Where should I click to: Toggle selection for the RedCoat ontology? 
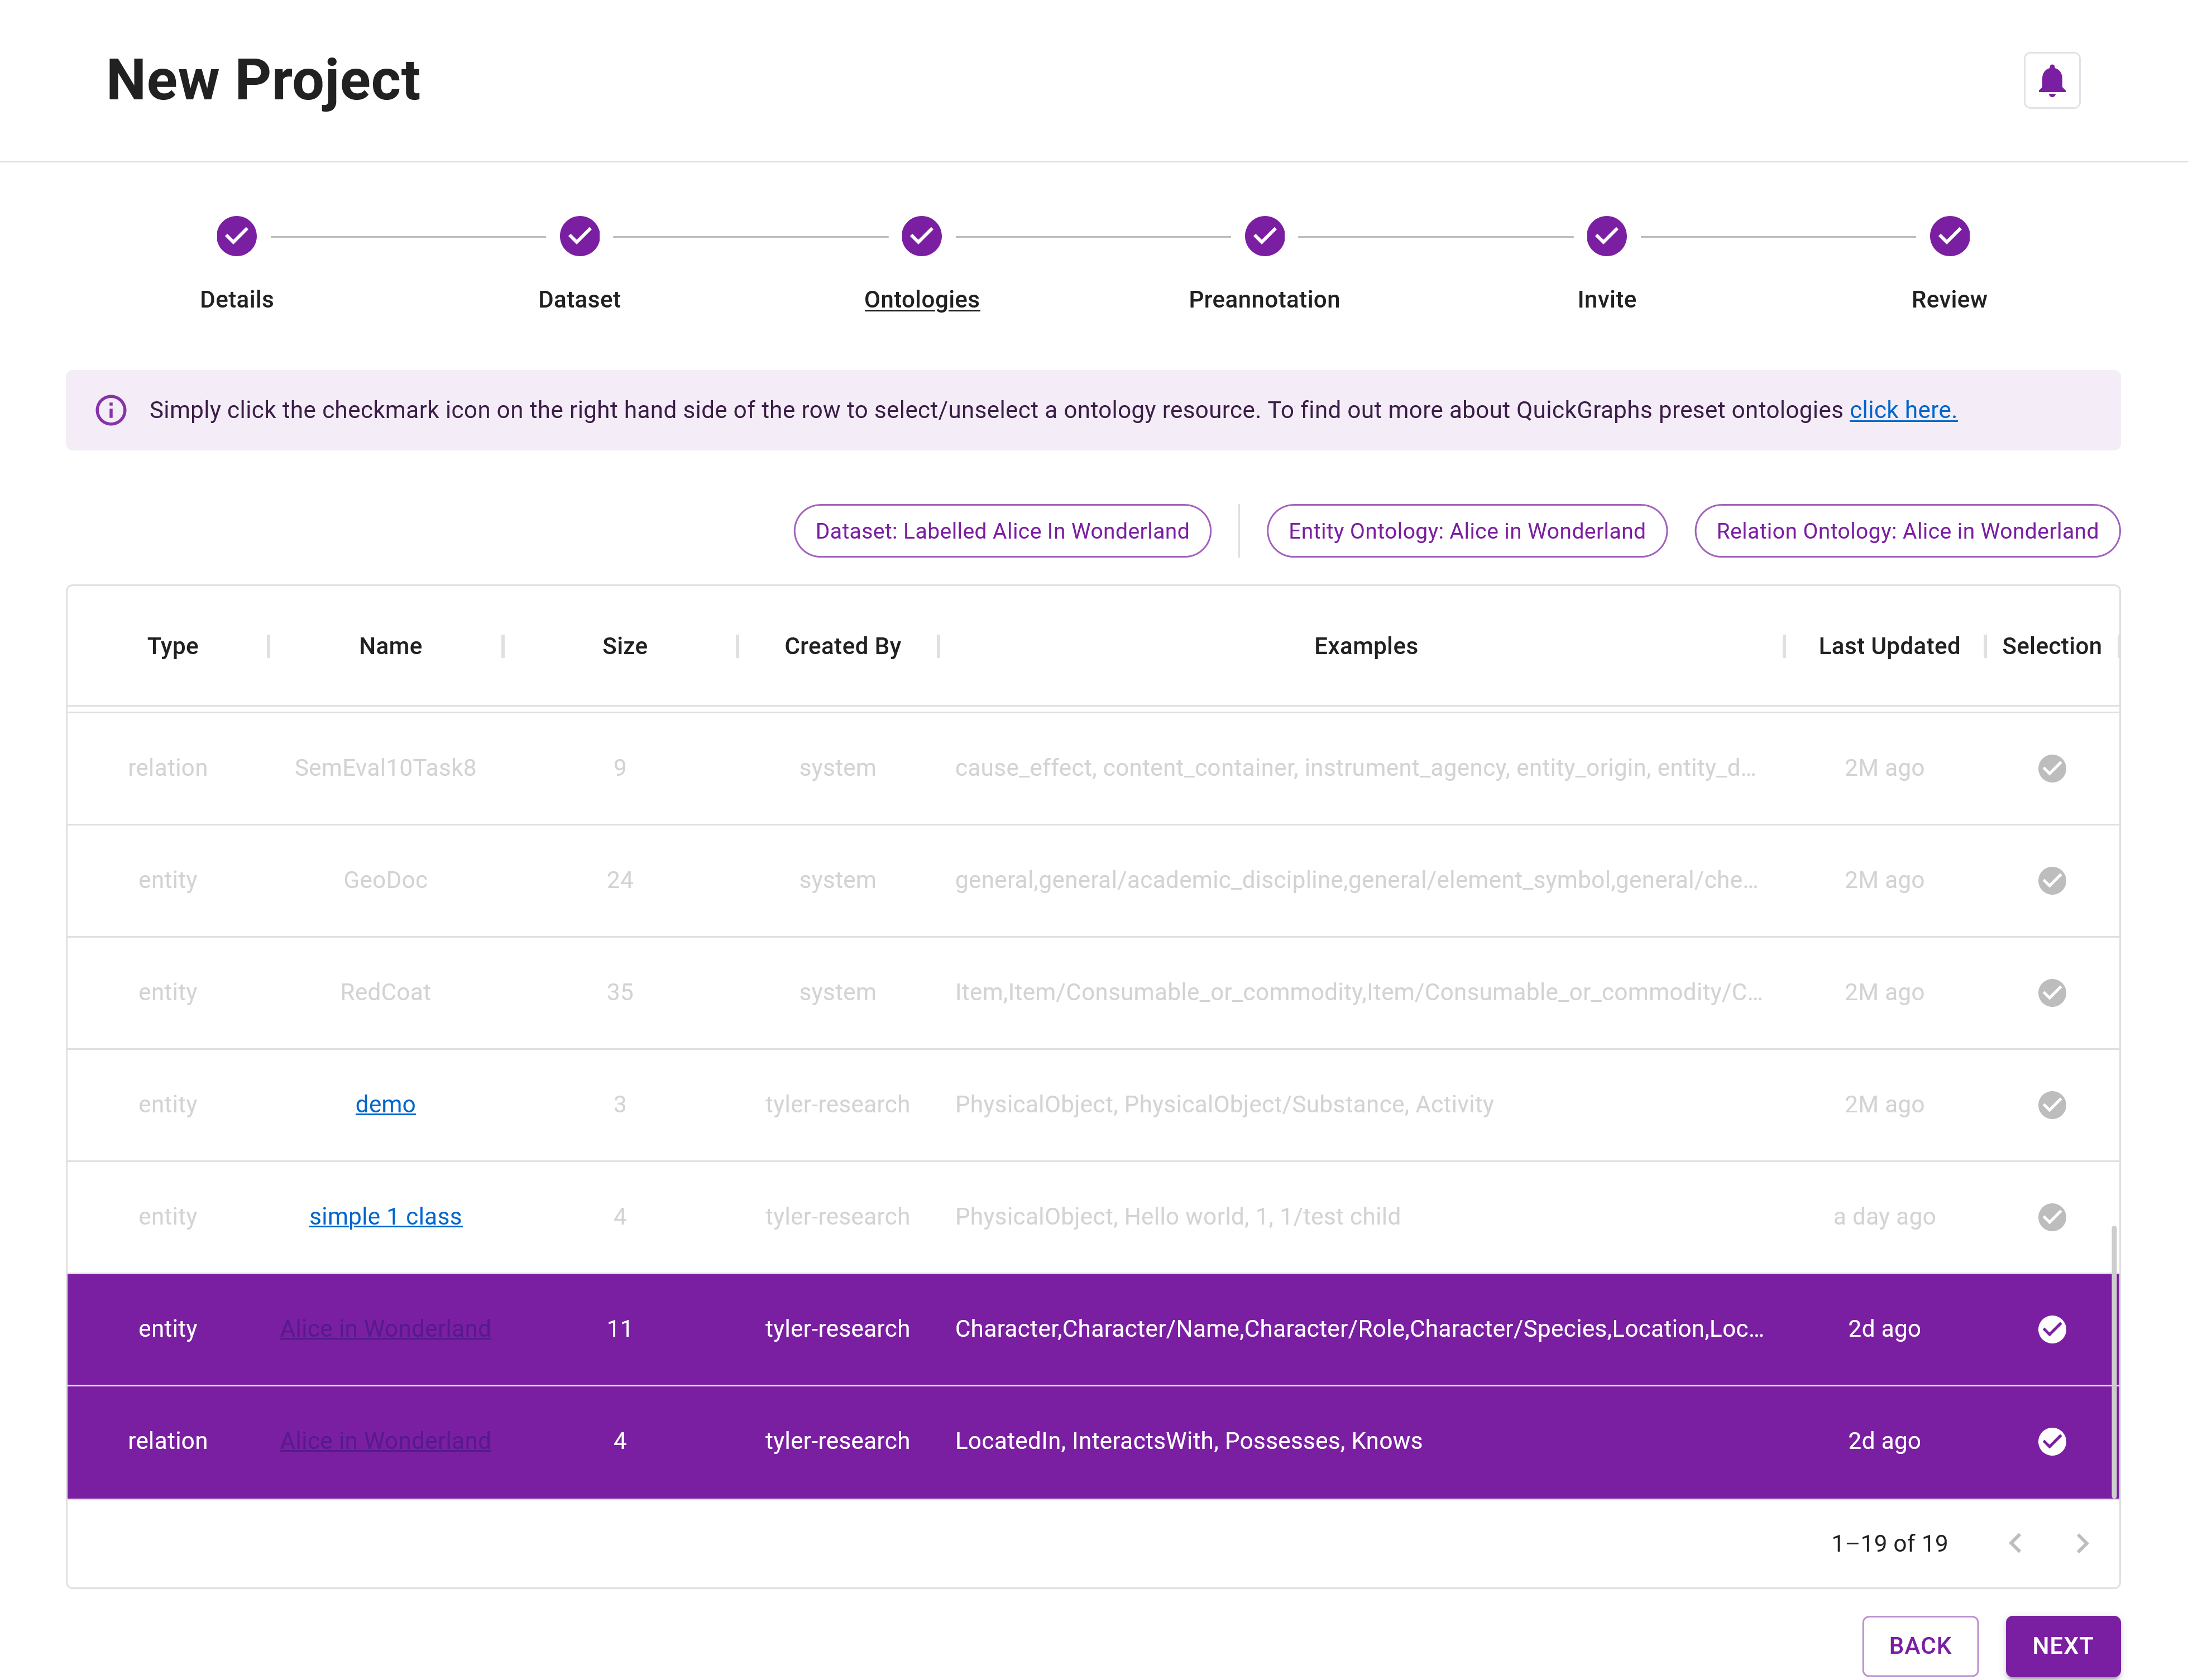[x=2052, y=993]
